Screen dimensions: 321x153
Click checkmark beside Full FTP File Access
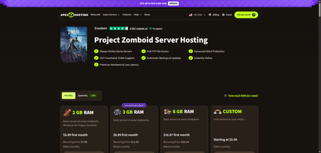[x=143, y=51]
